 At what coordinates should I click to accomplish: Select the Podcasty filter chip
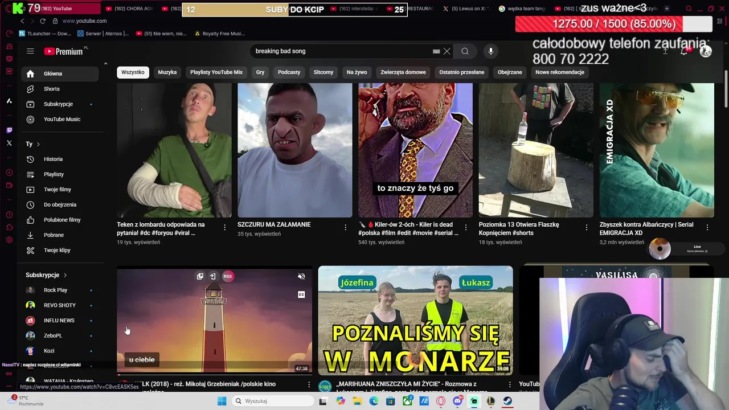coord(289,72)
